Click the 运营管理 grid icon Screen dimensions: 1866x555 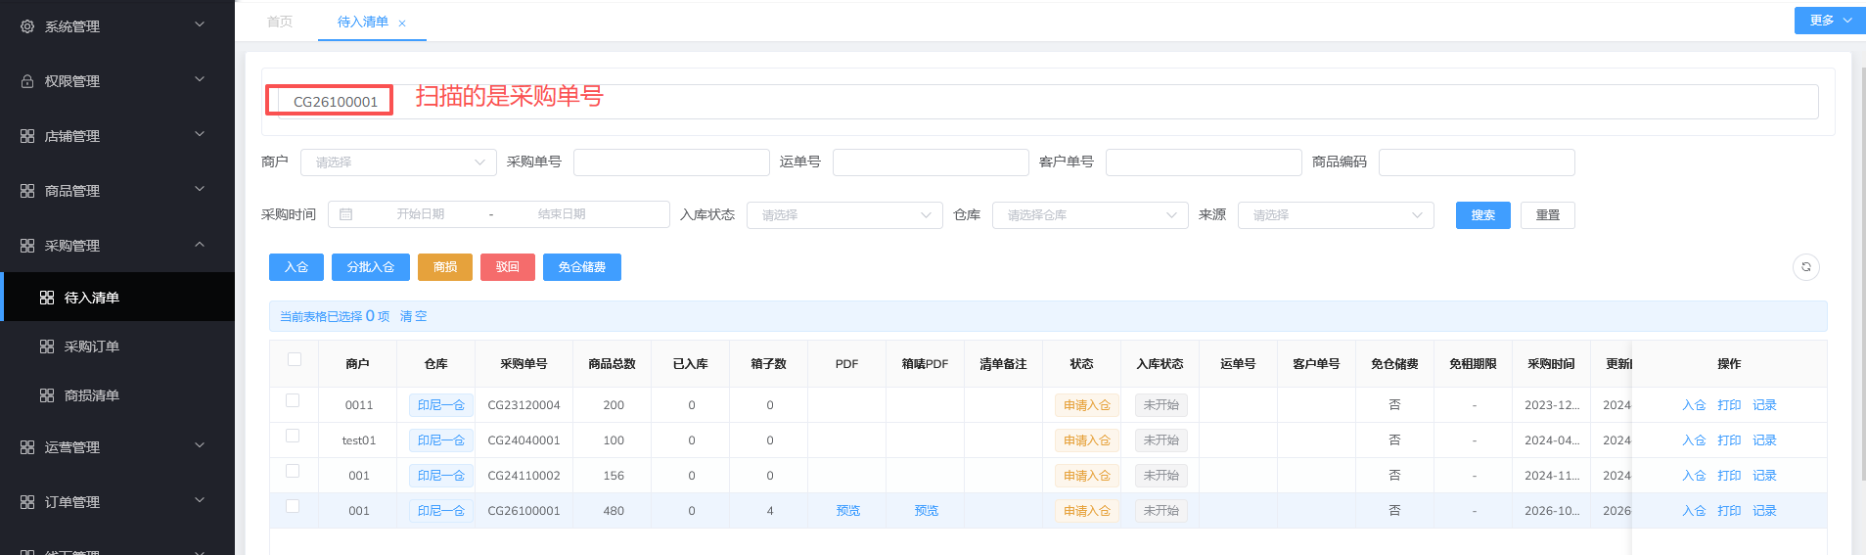click(x=27, y=447)
